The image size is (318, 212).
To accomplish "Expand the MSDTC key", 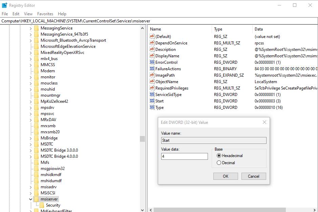I will tap(31, 144).
